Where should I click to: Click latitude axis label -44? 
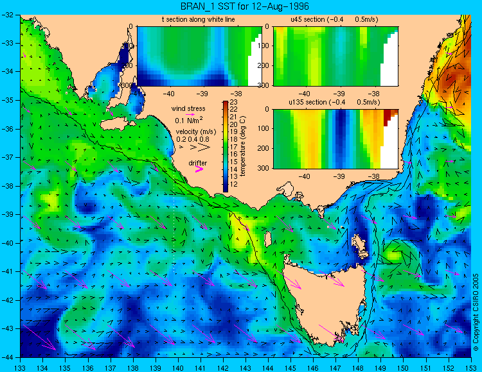(x=7, y=357)
